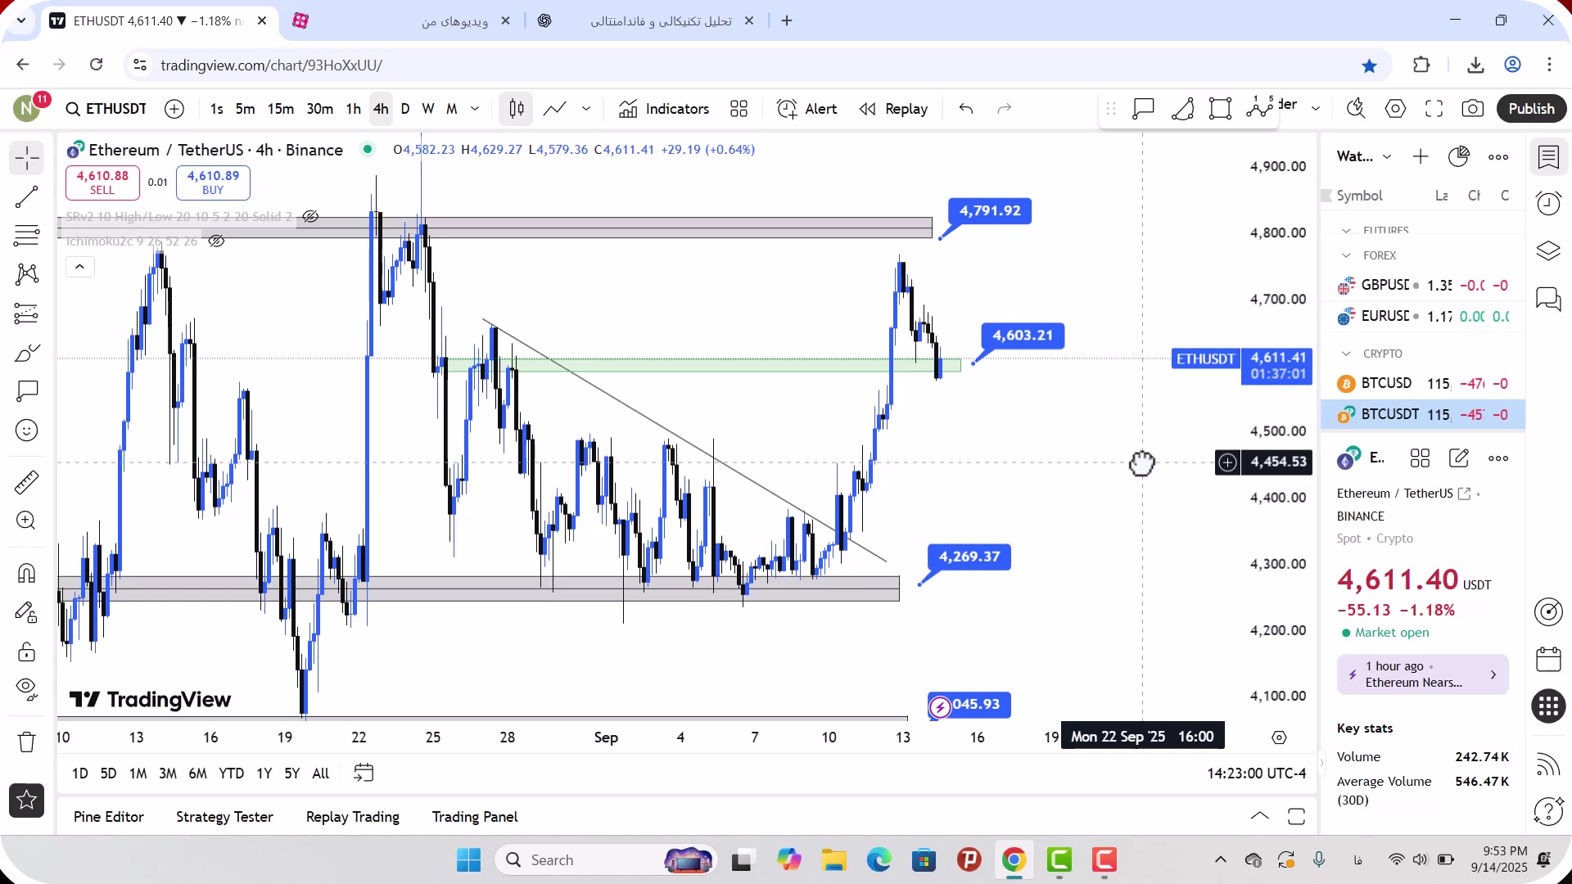Undo the last chart action
The width and height of the screenshot is (1572, 884).
point(966,109)
